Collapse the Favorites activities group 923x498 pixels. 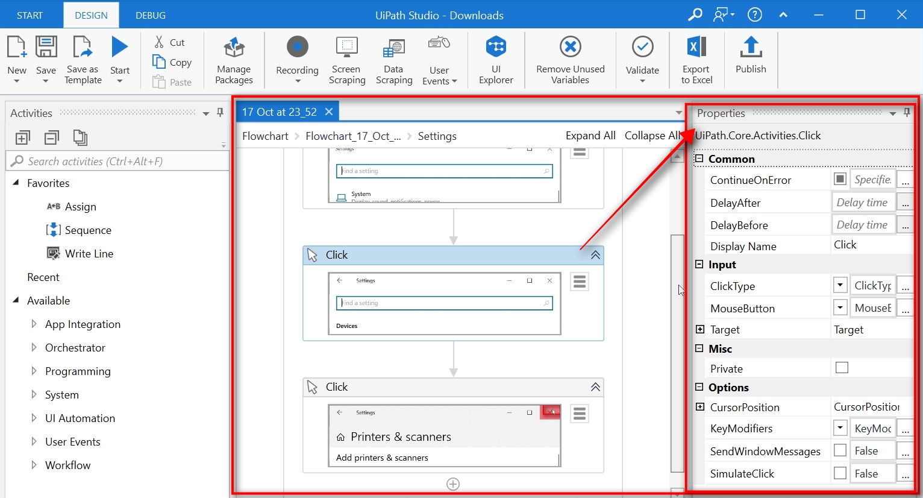coord(17,183)
